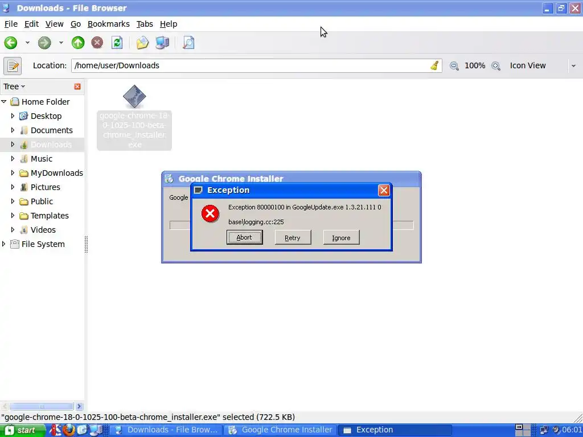
Task: Click the red error icon in Exception dialog
Action: (210, 214)
